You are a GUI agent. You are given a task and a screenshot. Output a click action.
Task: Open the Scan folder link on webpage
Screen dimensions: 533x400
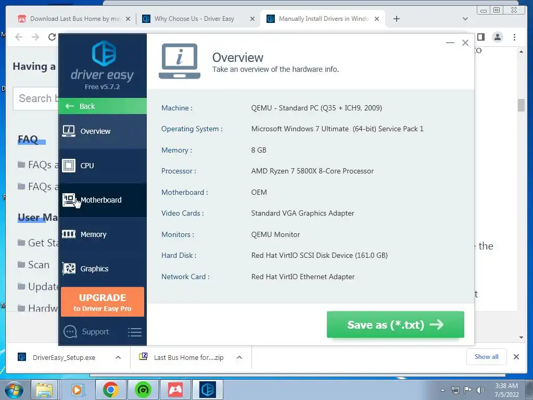34,265
